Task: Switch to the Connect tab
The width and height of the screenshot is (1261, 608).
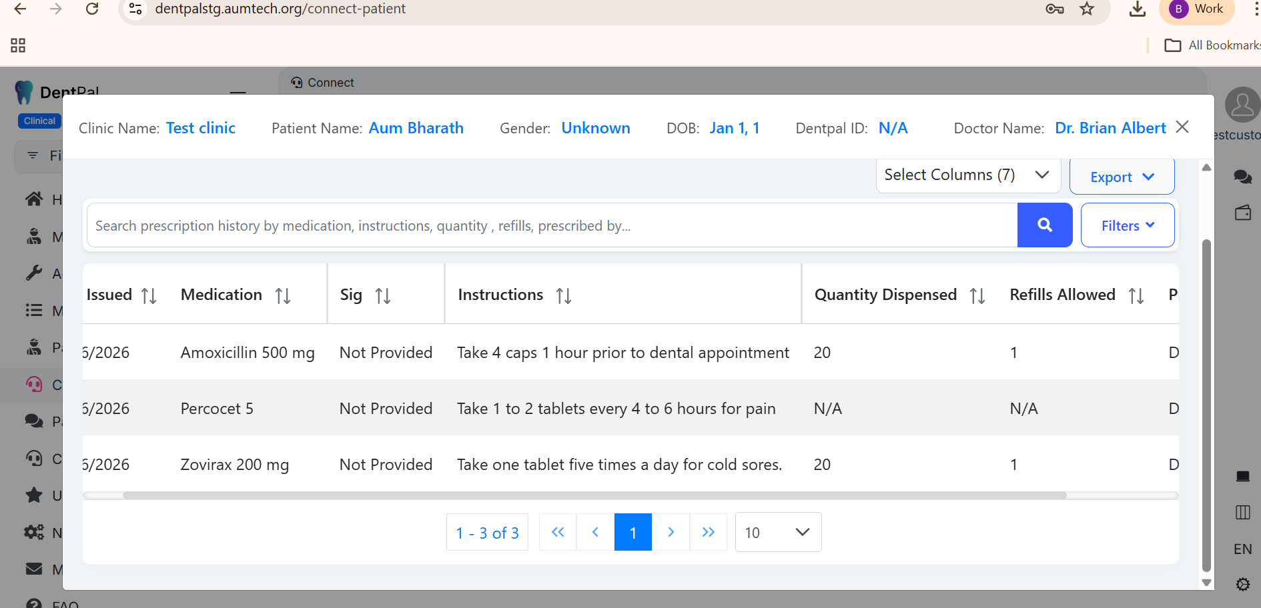Action: click(323, 83)
